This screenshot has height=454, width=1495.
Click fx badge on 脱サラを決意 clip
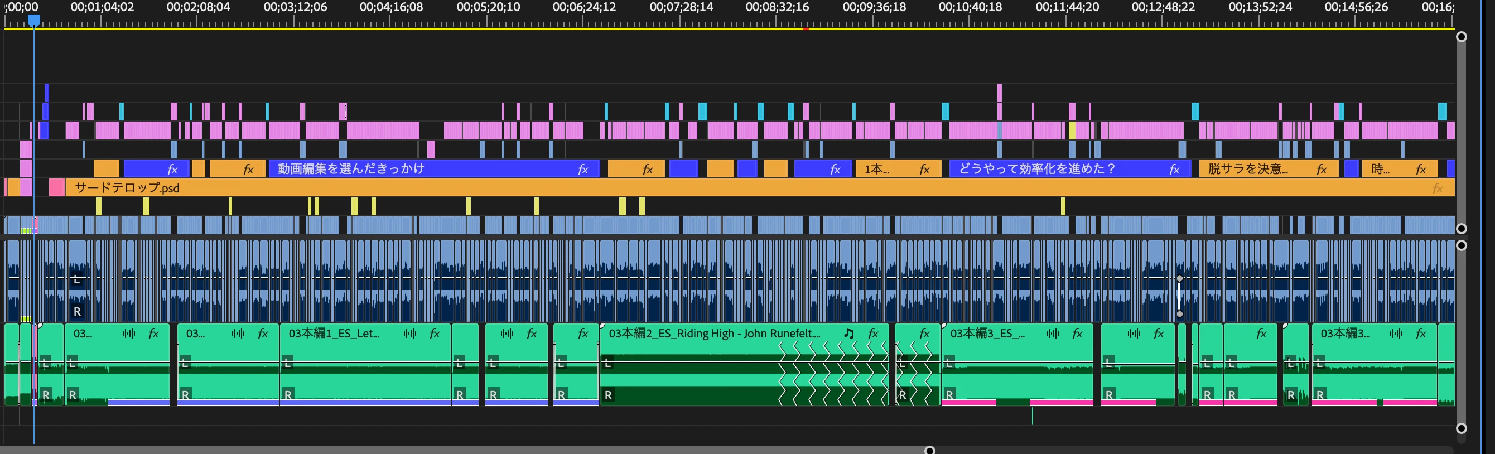tap(1322, 169)
